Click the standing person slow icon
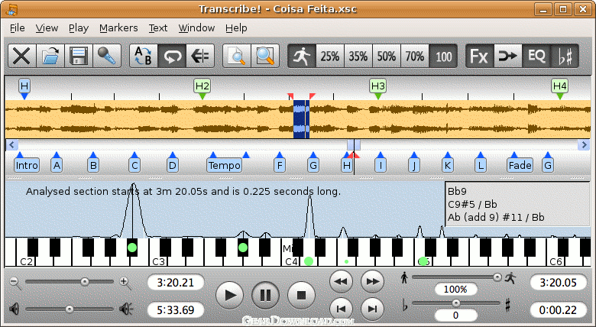The height and width of the screenshot is (327, 596). (x=404, y=278)
